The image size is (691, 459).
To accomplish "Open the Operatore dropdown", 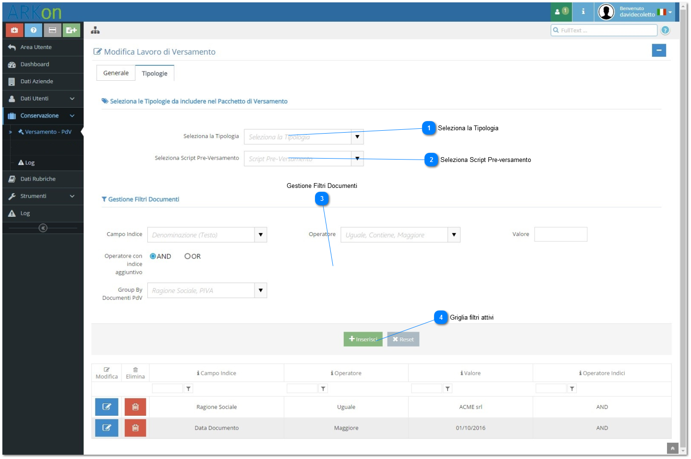I will pos(454,235).
